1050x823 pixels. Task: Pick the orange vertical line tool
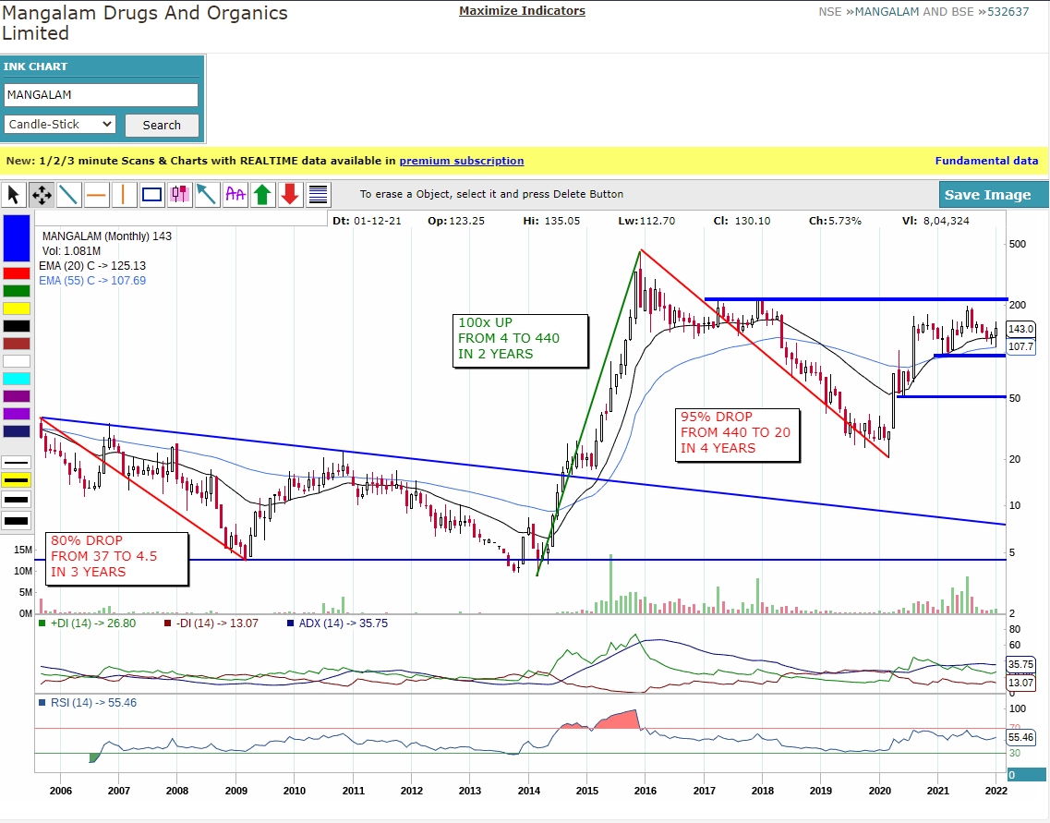click(125, 195)
